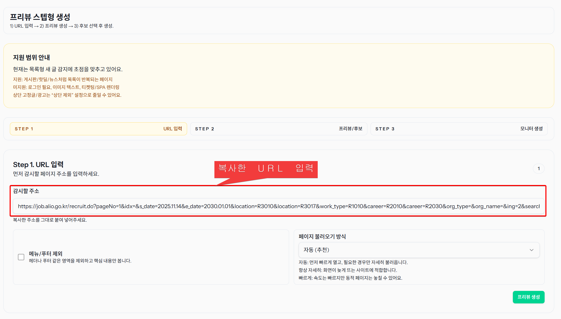This screenshot has height=319, width=561.
Task: Click the step number 1 badge
Action: click(x=539, y=169)
